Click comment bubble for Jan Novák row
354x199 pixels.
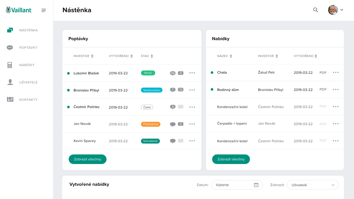coord(173,124)
